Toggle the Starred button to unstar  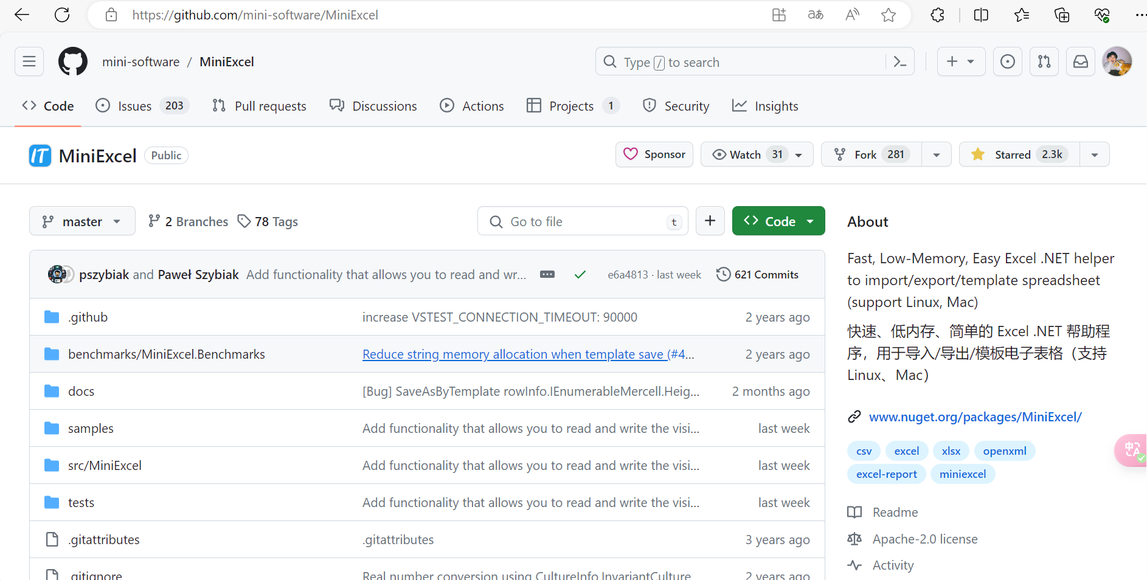tap(1019, 154)
